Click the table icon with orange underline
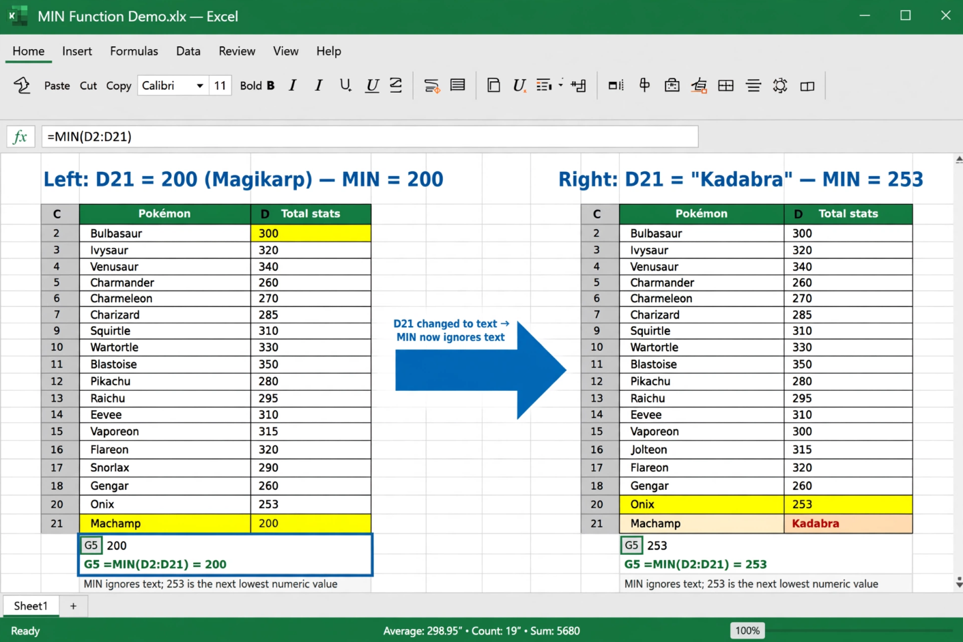The height and width of the screenshot is (642, 963). (x=699, y=85)
